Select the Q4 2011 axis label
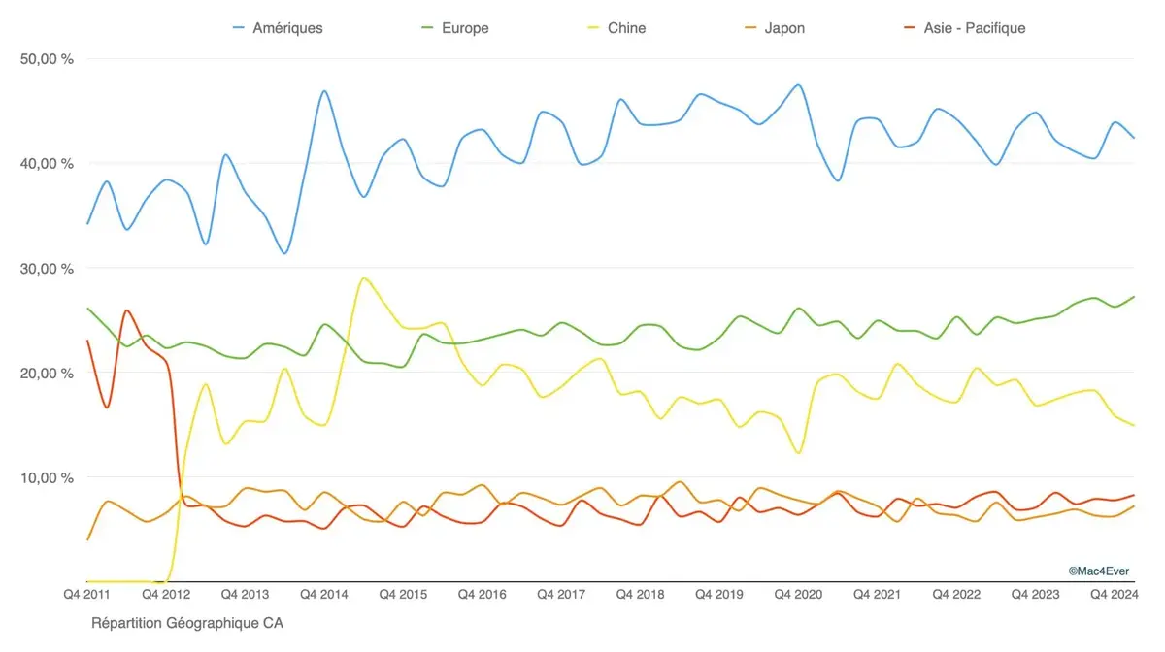 point(88,594)
